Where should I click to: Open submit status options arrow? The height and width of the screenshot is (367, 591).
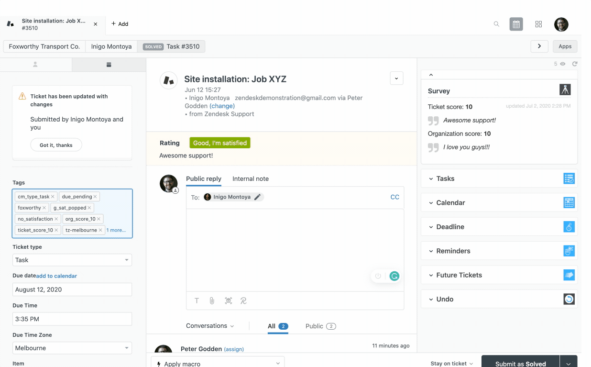(x=569, y=362)
